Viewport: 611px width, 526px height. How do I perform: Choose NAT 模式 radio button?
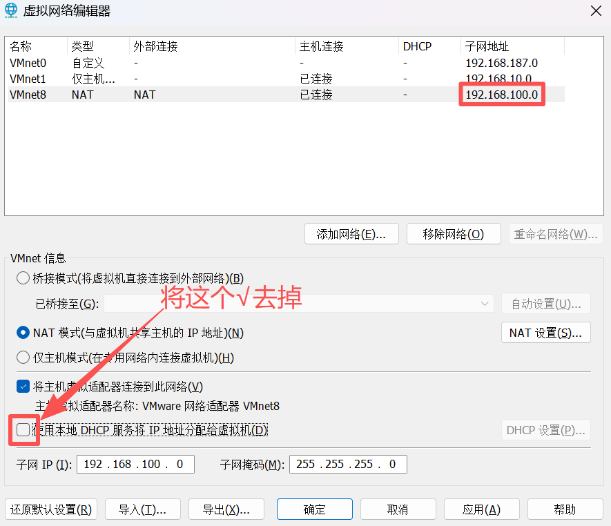coord(23,333)
